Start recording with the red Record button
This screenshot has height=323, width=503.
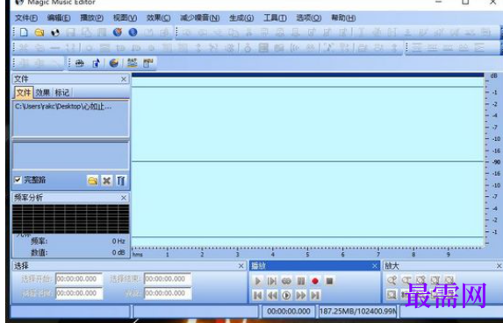click(x=315, y=281)
